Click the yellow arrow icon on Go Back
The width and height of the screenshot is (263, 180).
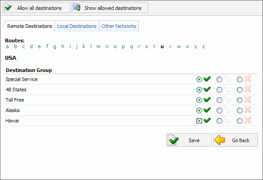220,140
